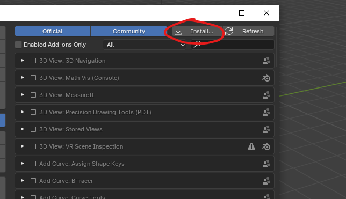Click community icon on MeasureIt row
346x199 pixels.
[x=266, y=95]
